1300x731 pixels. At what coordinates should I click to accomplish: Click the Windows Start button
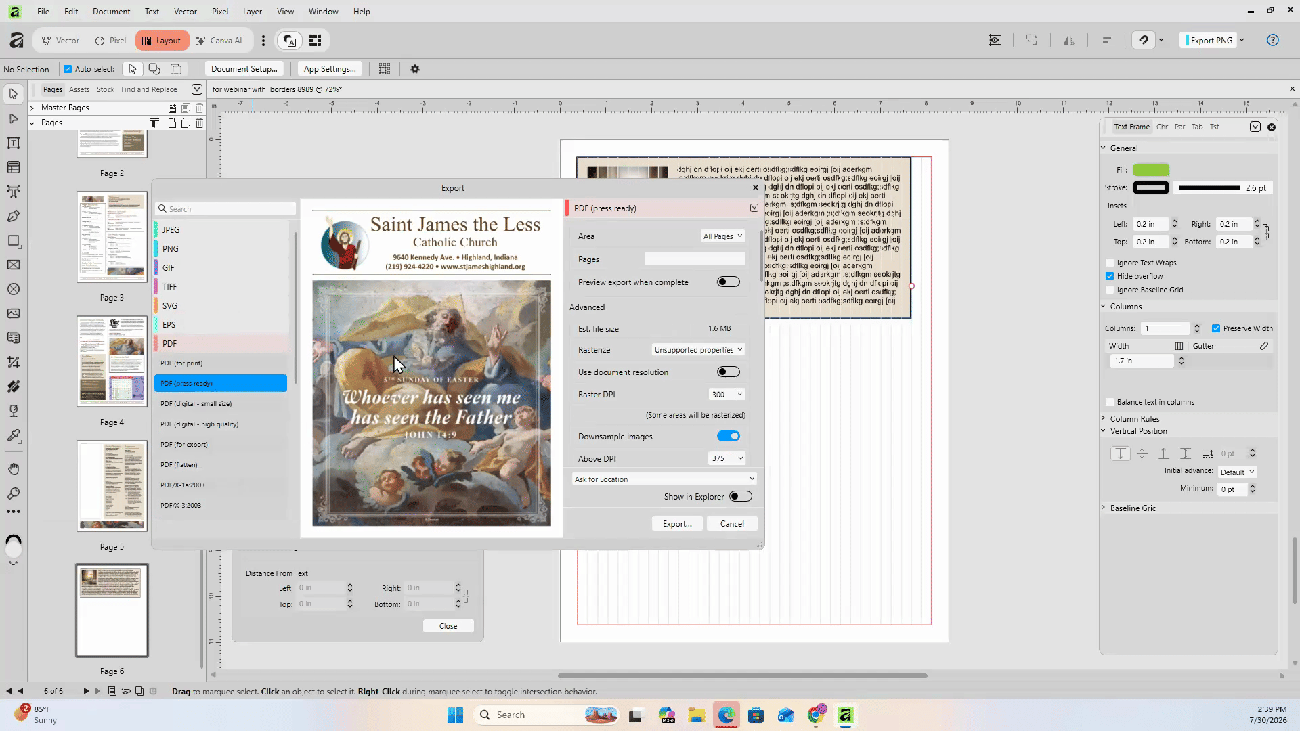[x=455, y=715]
